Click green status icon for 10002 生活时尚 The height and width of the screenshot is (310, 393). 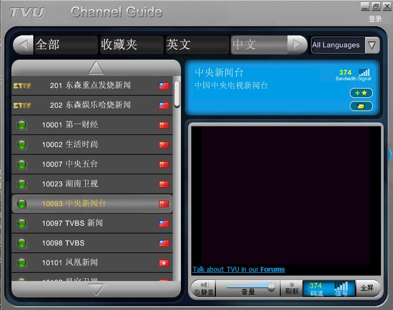click(22, 144)
